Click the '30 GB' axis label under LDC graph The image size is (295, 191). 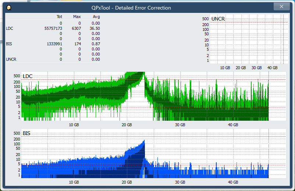[x=180, y=125]
